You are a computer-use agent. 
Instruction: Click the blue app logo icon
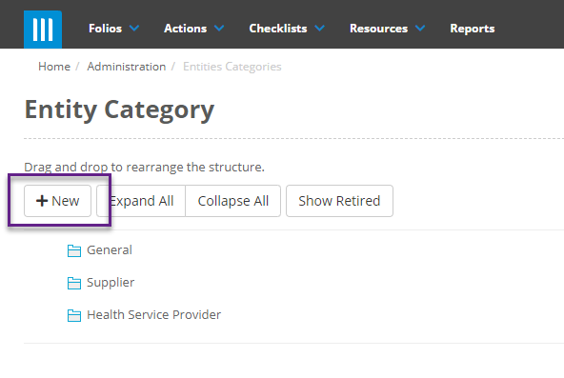pyautogui.click(x=43, y=30)
